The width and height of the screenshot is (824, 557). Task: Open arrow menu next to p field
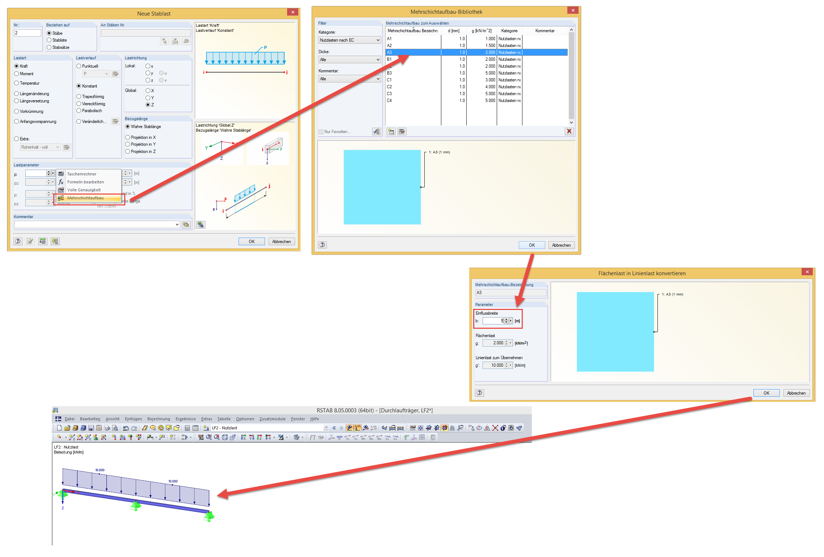(53, 174)
